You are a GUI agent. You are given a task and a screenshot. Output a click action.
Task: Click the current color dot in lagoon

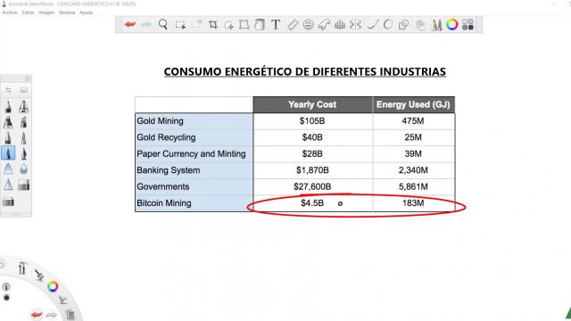coord(6,298)
